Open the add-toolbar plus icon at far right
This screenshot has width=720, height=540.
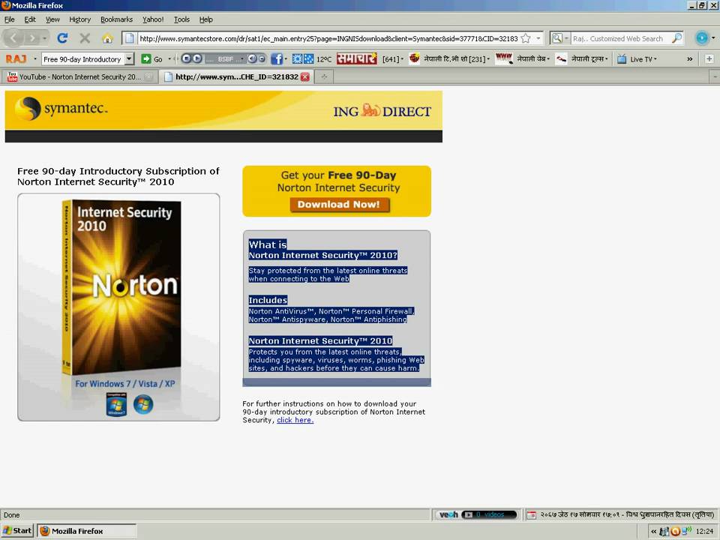coord(709,58)
